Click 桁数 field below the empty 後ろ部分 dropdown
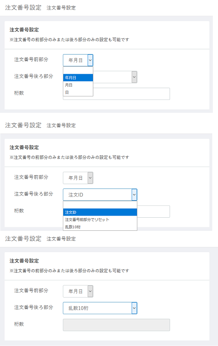Image resolution: width=218 pixels, height=346 pixels. coord(116,94)
